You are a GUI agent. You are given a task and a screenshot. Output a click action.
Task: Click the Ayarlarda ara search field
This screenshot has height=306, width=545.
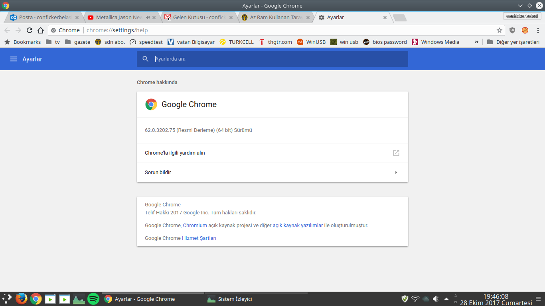pyautogui.click(x=272, y=59)
